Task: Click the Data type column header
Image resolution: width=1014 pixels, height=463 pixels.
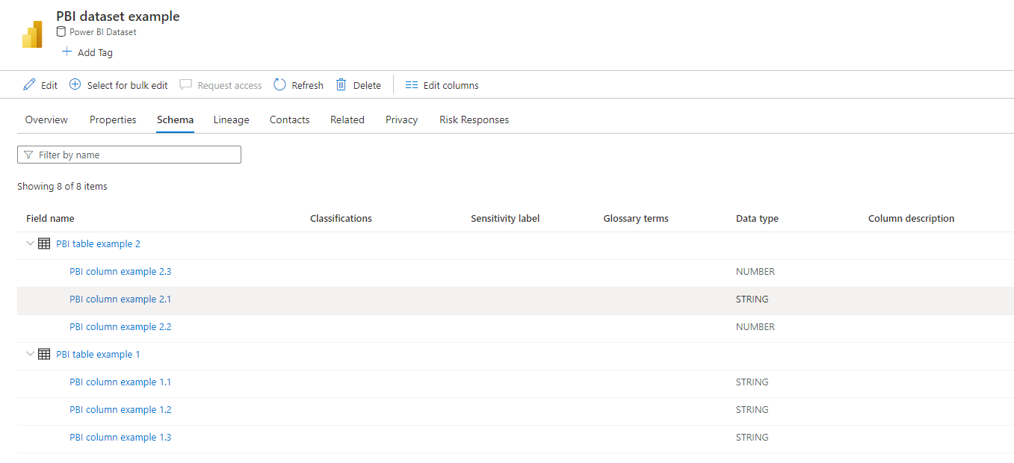Action: point(757,219)
